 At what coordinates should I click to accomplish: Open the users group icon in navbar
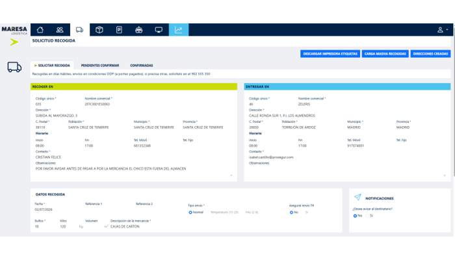60,30
